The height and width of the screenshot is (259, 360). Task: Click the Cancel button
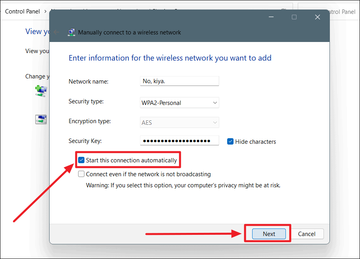click(x=306, y=234)
